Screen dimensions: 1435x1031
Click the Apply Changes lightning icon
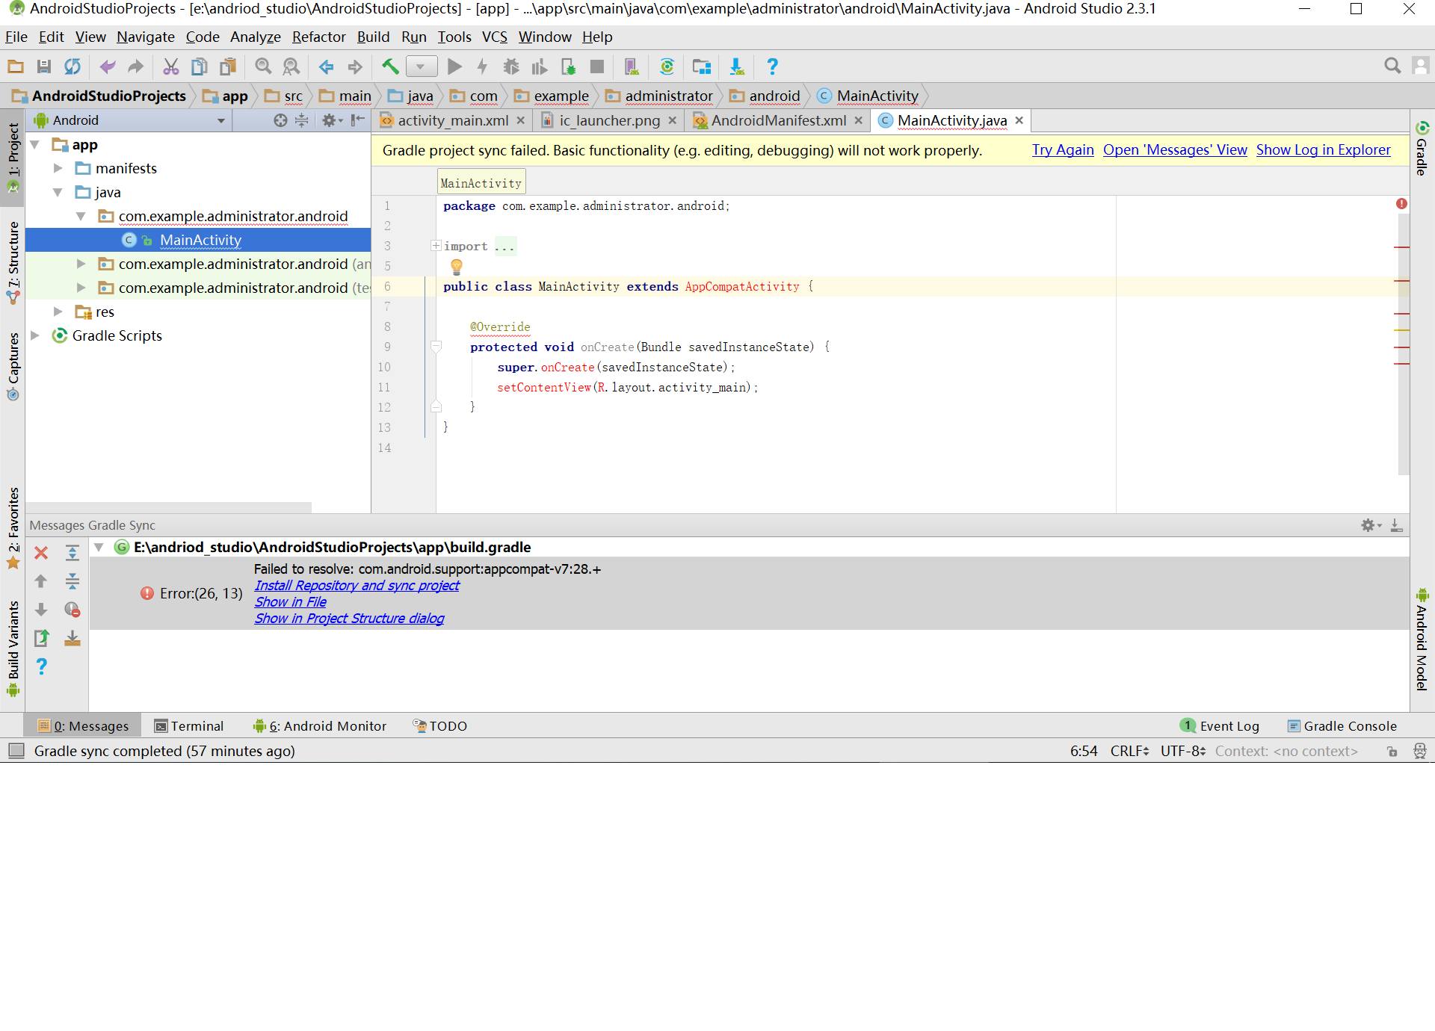coord(483,66)
